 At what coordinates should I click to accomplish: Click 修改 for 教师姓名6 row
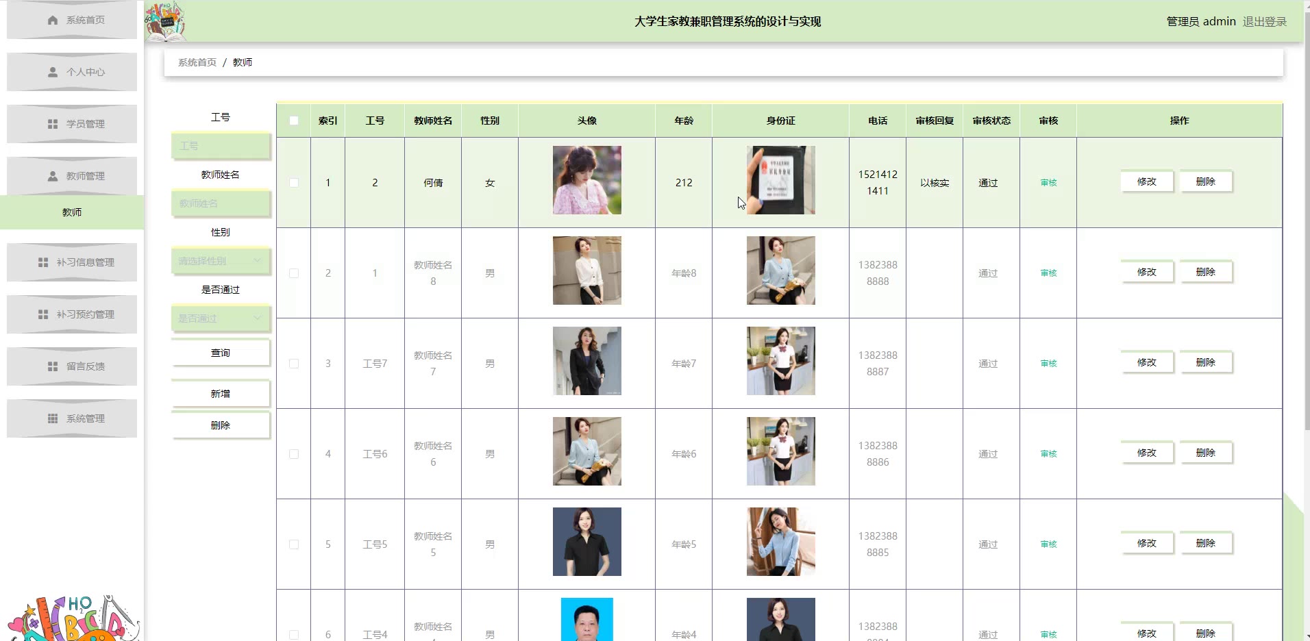(x=1147, y=453)
